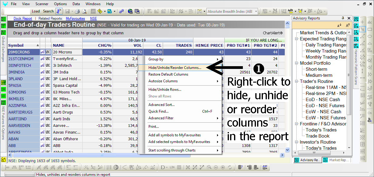The width and height of the screenshot is (374, 177).
Task: Click the yellow diamond toolbar icon
Action: click(x=100, y=11)
